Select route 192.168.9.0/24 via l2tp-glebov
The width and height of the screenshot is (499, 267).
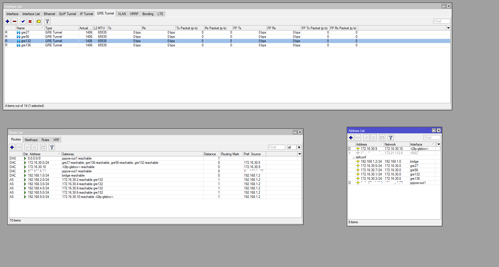click(x=155, y=197)
